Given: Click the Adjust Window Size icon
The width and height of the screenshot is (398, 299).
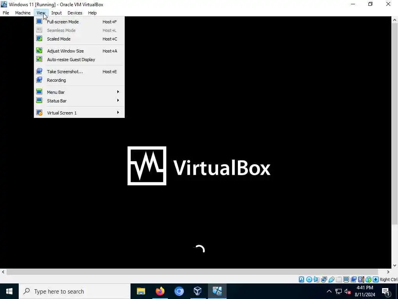Looking at the screenshot, I should click(39, 50).
